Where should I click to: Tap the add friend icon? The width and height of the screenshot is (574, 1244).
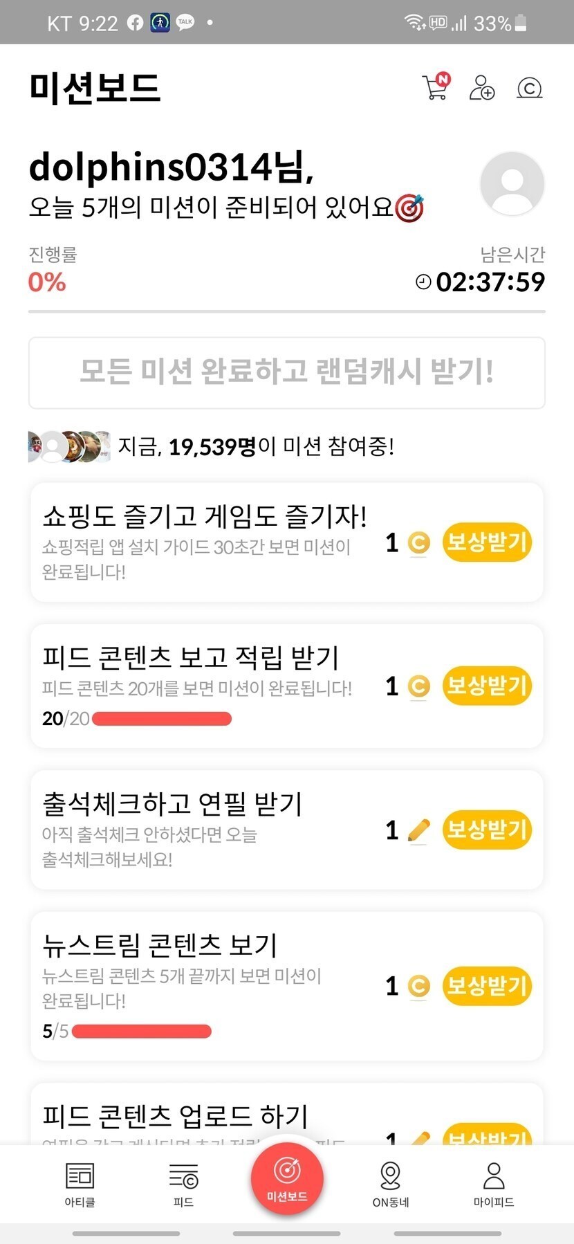pyautogui.click(x=481, y=88)
